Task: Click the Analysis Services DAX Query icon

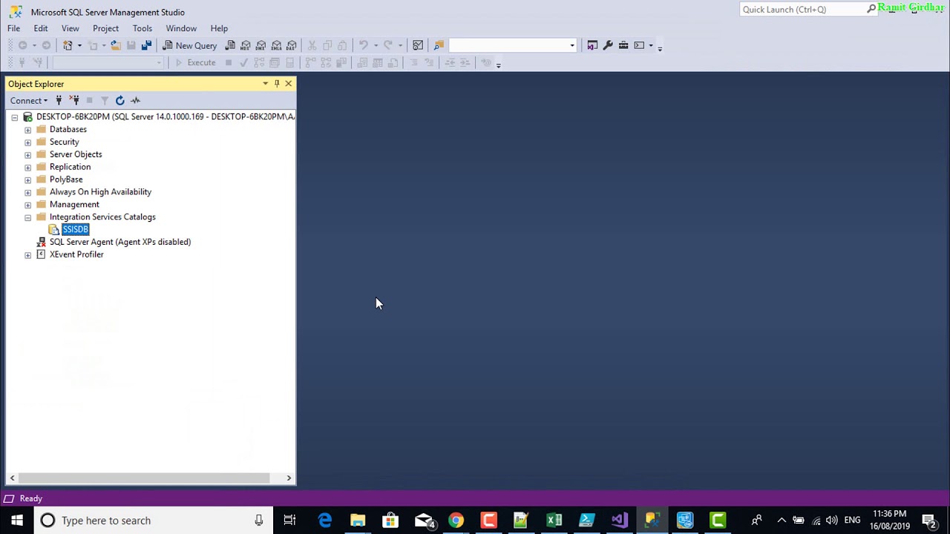Action: coord(292,45)
